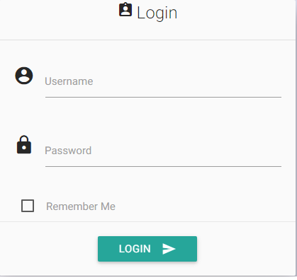Click the person silhouette inside the circle icon
Screen dimensions: 297x280
pos(24,76)
